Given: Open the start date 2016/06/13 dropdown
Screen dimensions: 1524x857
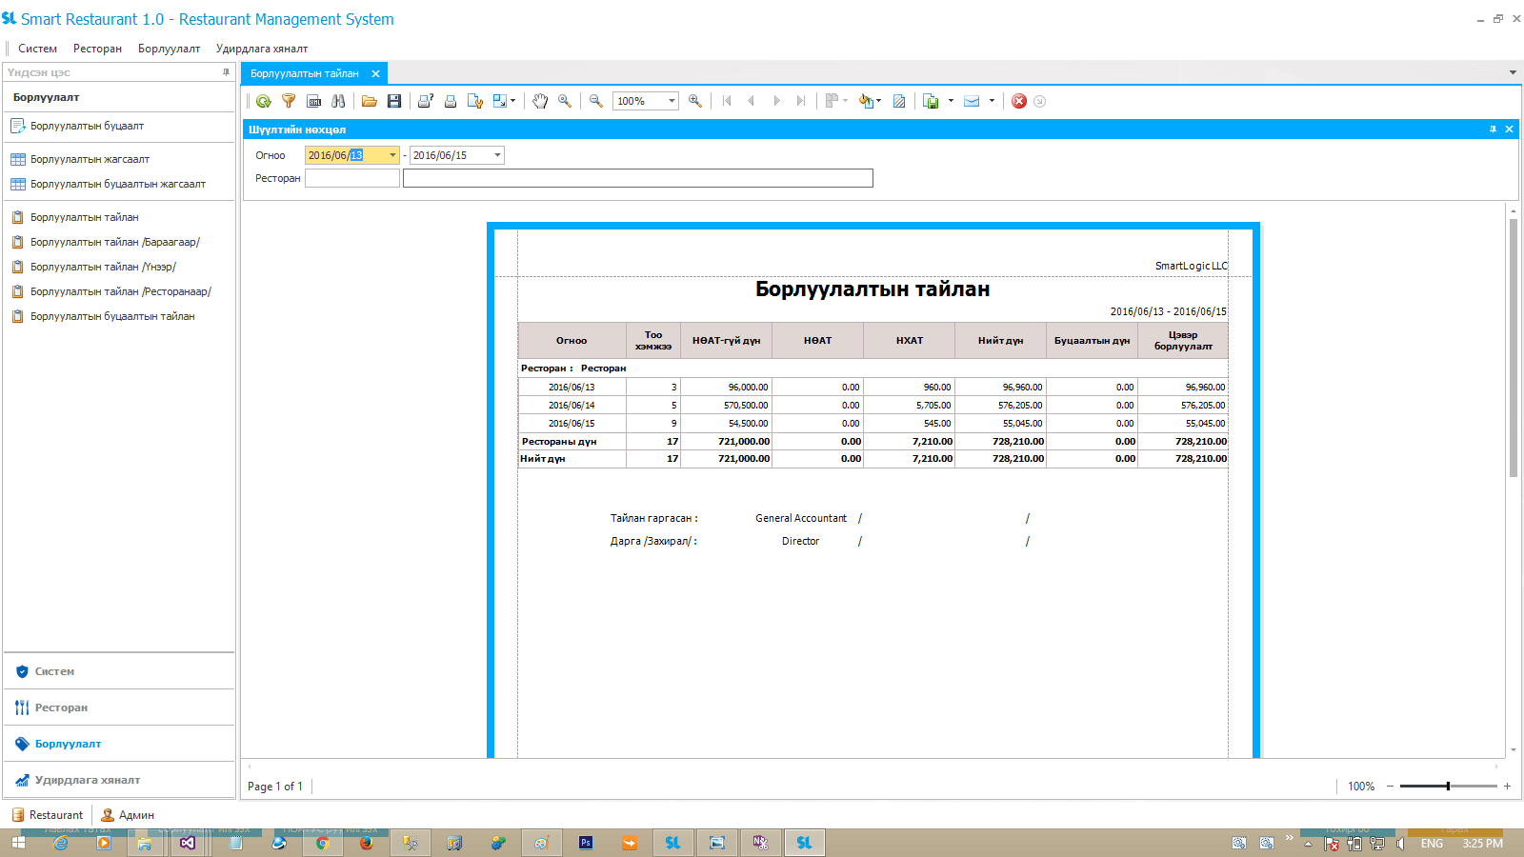Looking at the screenshot, I should point(392,155).
